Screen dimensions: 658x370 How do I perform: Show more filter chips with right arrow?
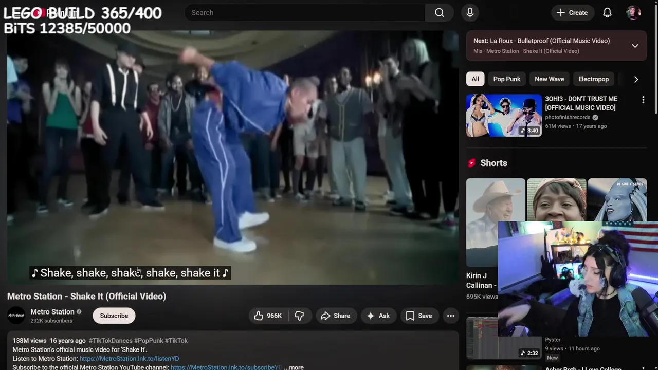636,79
